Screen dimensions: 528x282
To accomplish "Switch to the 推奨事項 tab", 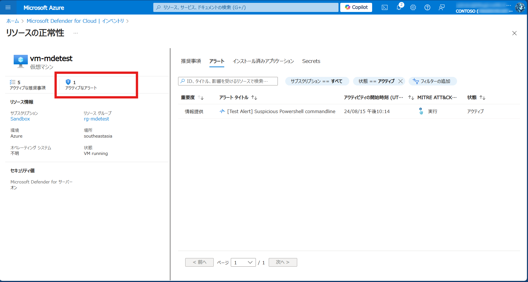I will (191, 61).
